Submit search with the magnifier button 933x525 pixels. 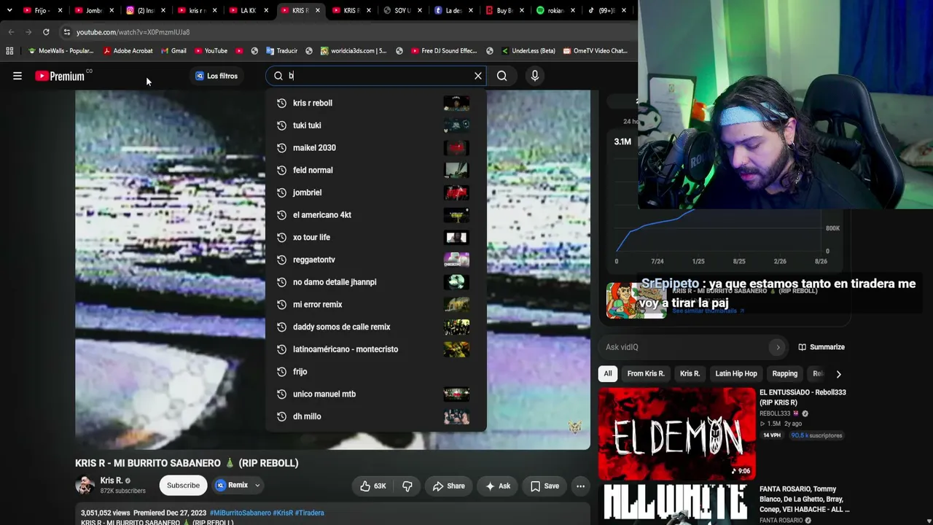502,76
